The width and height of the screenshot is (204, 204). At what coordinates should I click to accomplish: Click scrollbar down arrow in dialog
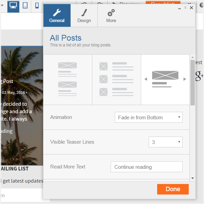click(x=192, y=178)
